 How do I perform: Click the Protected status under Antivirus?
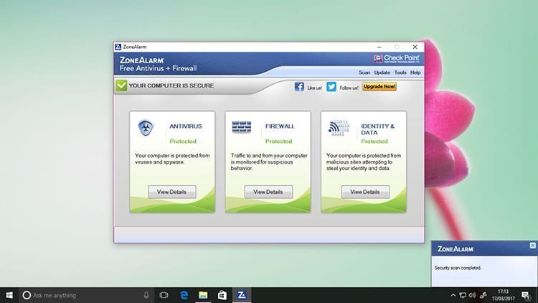click(183, 141)
